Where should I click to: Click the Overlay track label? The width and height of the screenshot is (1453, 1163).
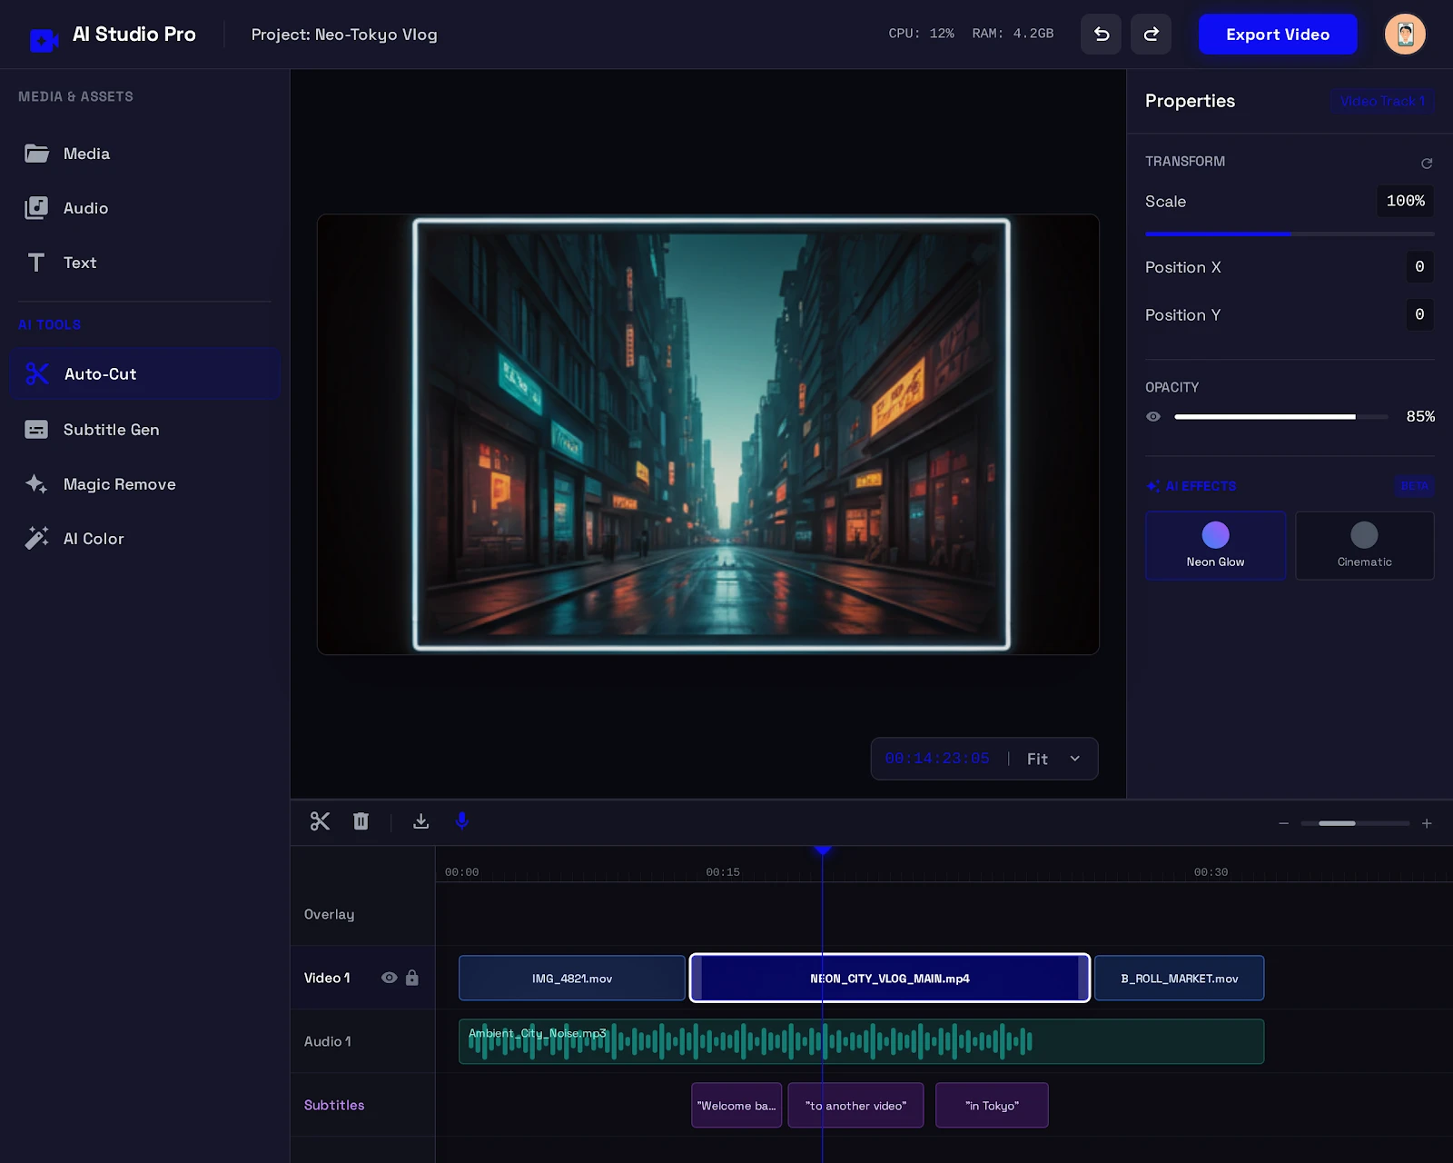tap(329, 914)
